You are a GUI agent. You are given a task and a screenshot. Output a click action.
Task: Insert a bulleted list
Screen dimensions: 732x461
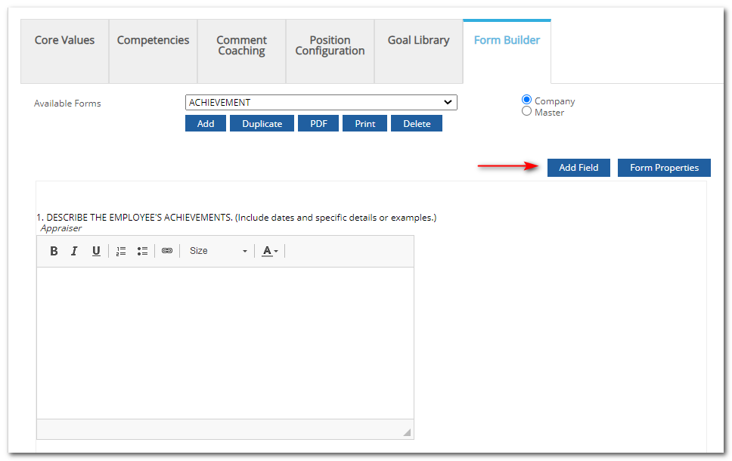point(142,250)
